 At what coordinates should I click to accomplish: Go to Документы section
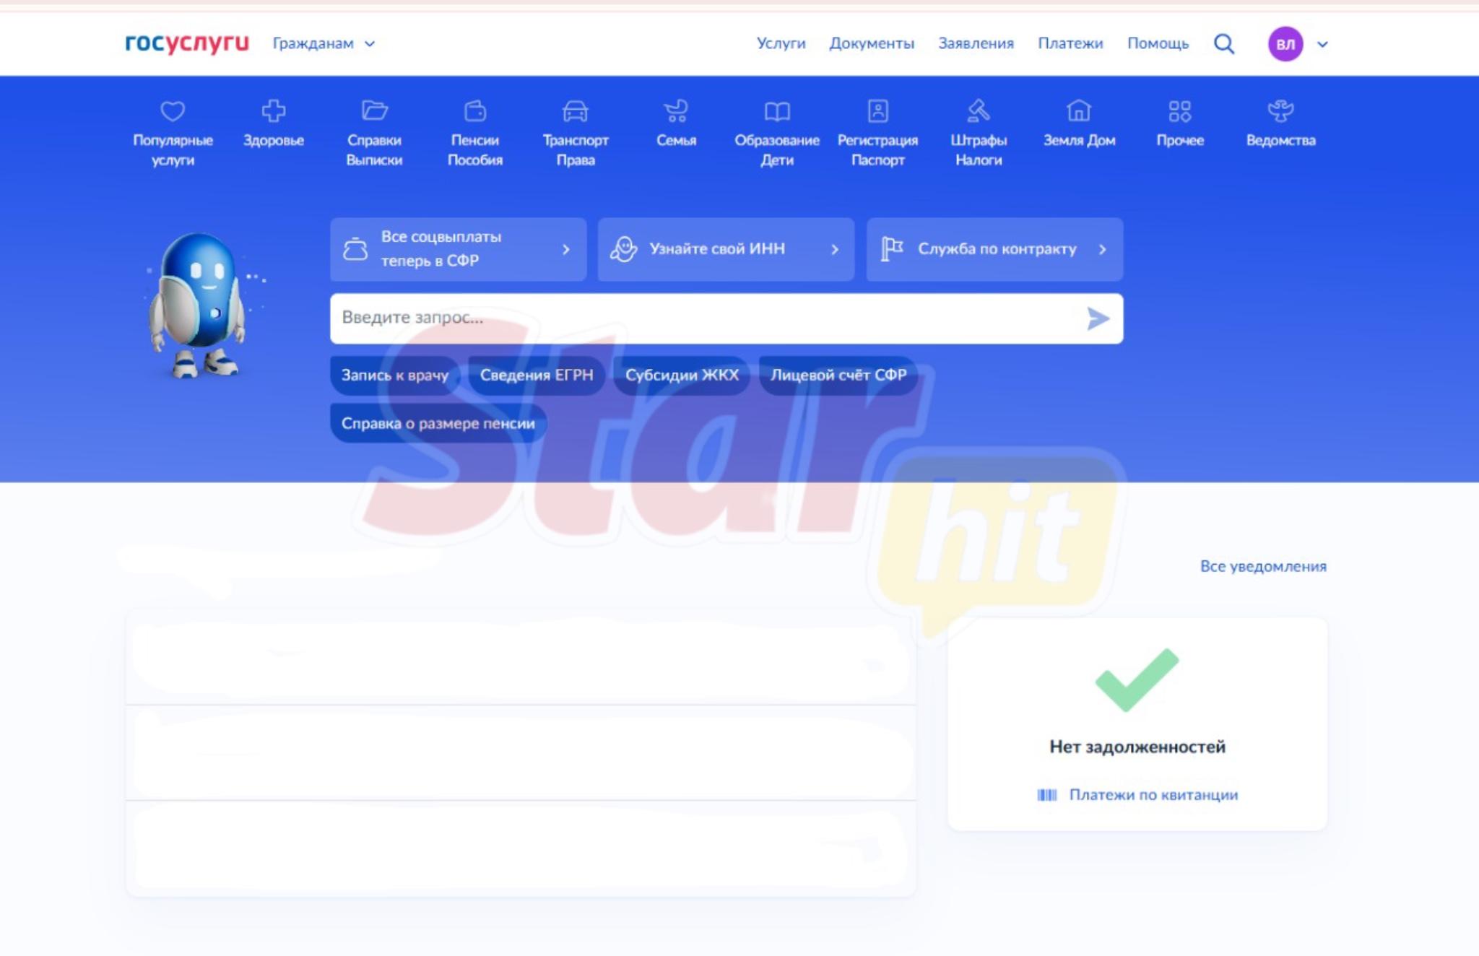pos(872,43)
